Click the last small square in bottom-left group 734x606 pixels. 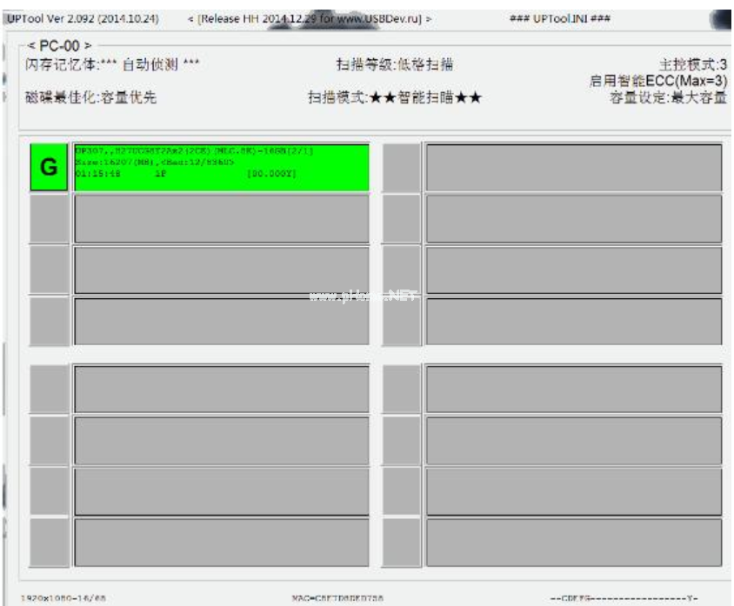(x=50, y=543)
